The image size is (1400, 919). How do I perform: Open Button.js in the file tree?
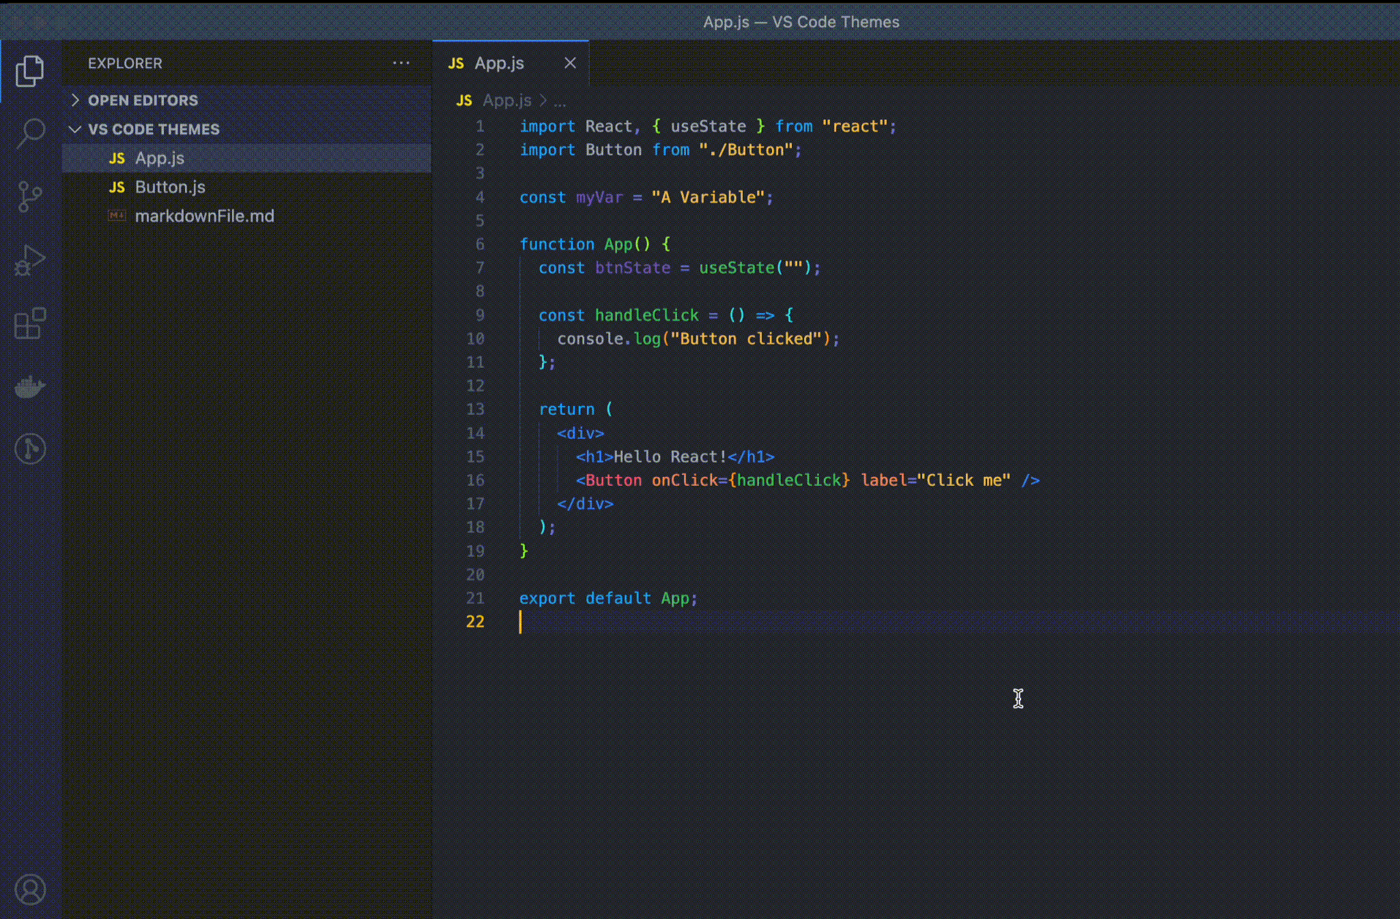click(170, 187)
